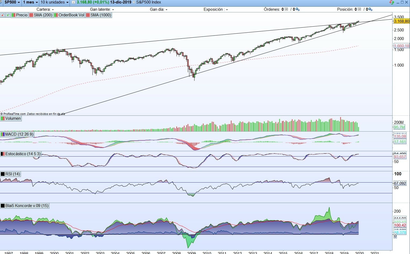
Task: Click the 1.000 price axis label
Action: coord(399,65)
